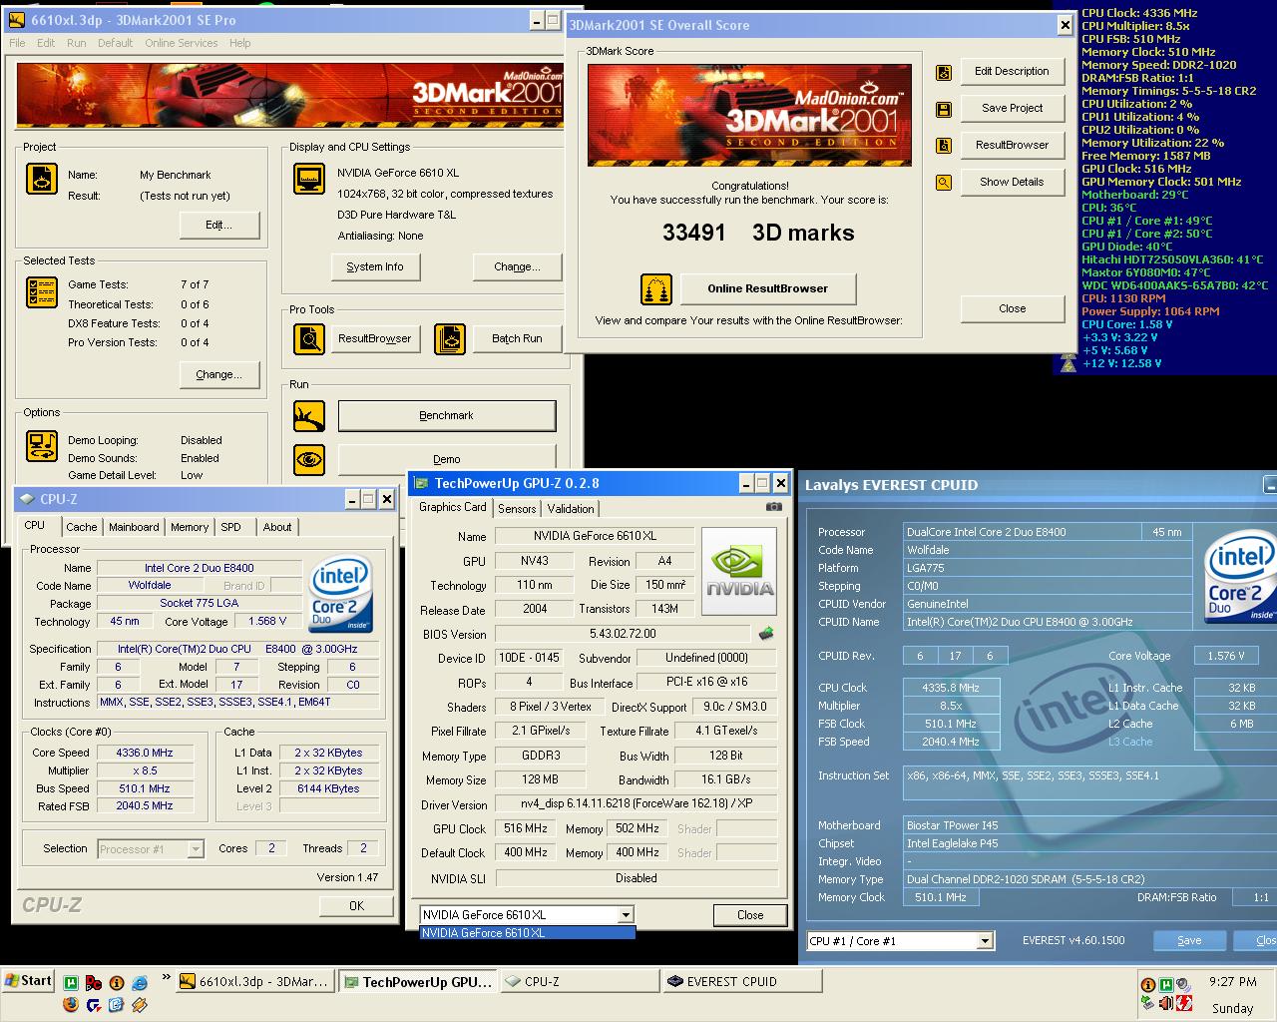Click Change... under Selected Tests
The height and width of the screenshot is (1022, 1277).
219,375
